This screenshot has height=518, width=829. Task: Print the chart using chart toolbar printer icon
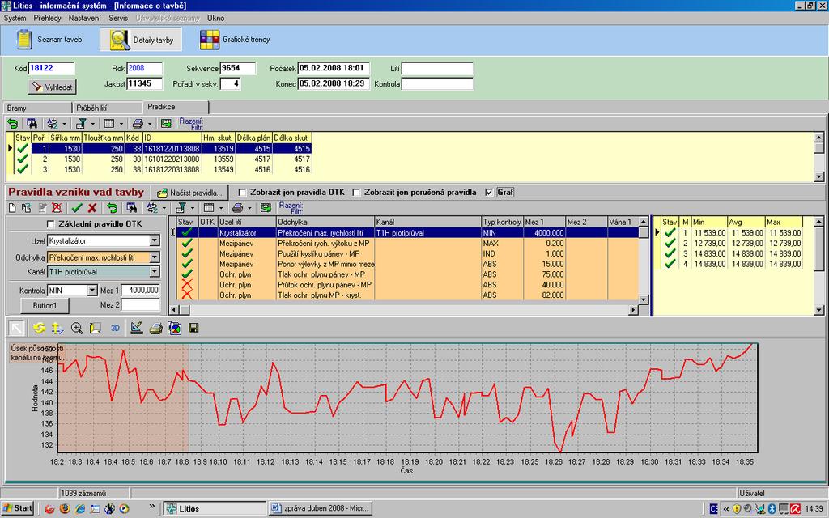pyautogui.click(x=155, y=329)
